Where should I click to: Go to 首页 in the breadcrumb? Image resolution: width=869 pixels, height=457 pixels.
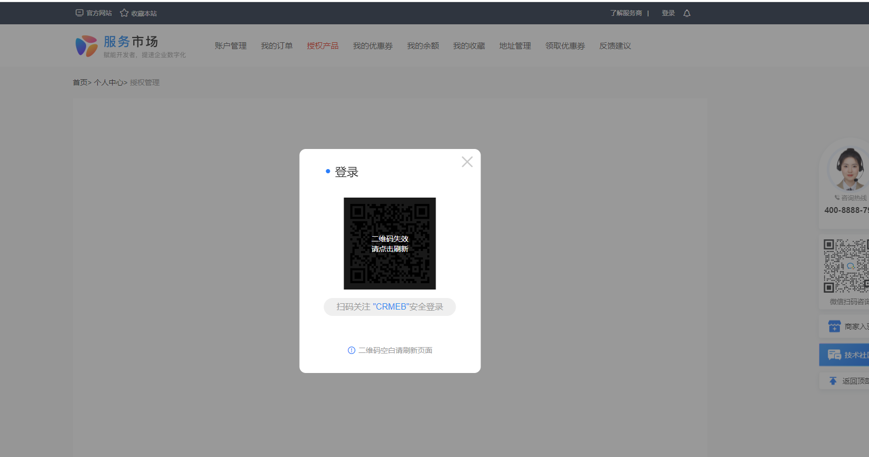(x=80, y=82)
